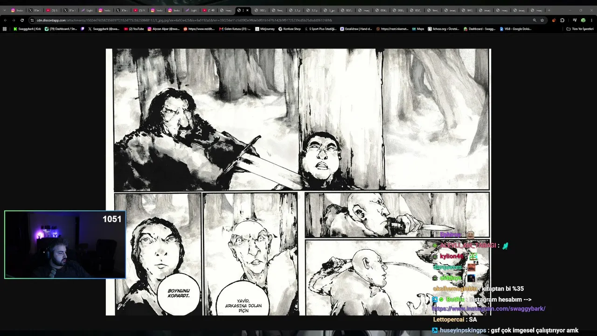Screen dimensions: 597x336
Task: Click the "BOYNUNU KOPARDI." speech bubble
Action: (179, 294)
